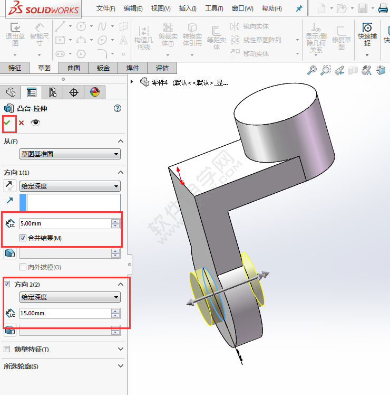This screenshot has height=395, width=390.
Task: Open the DimXpertManager tab icon
Action: [73, 92]
